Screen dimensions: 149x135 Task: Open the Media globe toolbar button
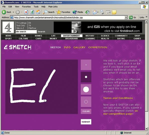tap(78, 12)
